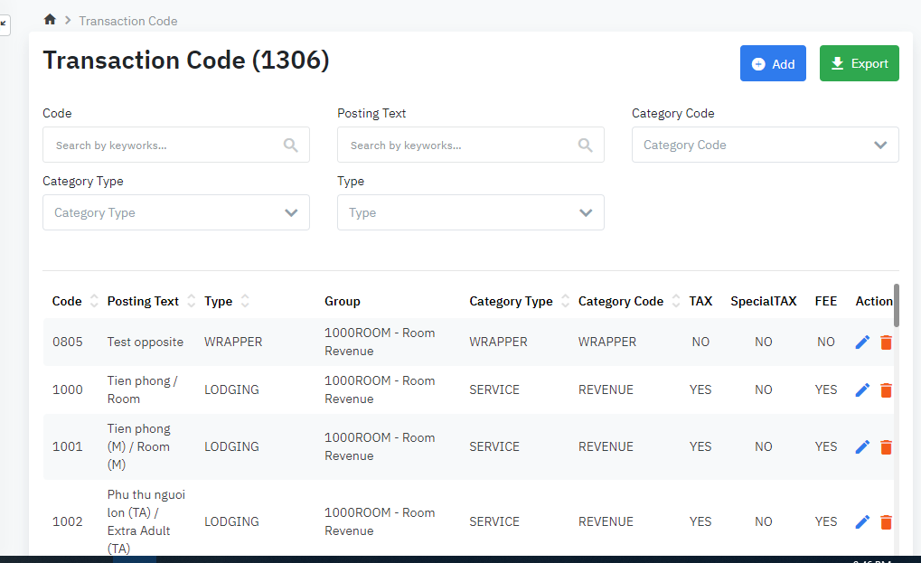The image size is (921, 563).
Task: Click the Export button
Action: [859, 63]
